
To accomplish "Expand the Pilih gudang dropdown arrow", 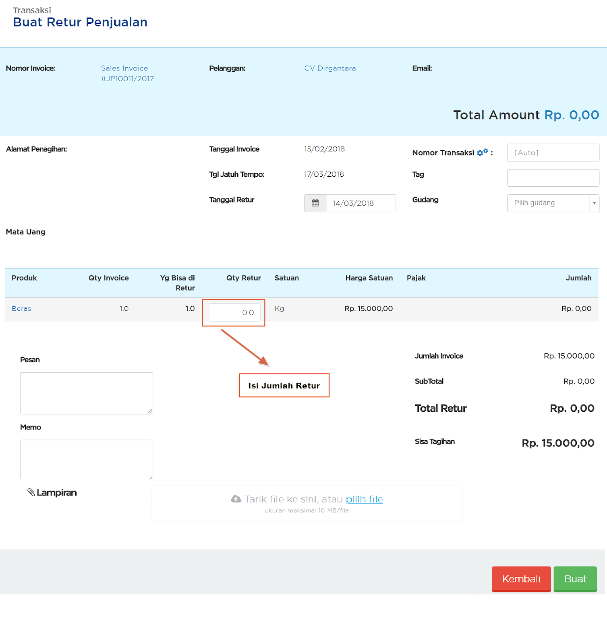I will [594, 203].
